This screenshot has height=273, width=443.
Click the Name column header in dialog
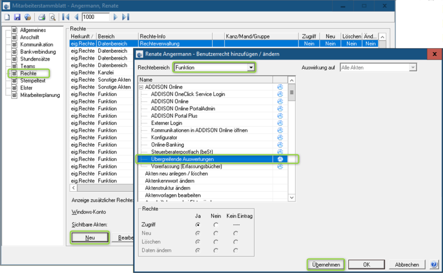click(206, 80)
